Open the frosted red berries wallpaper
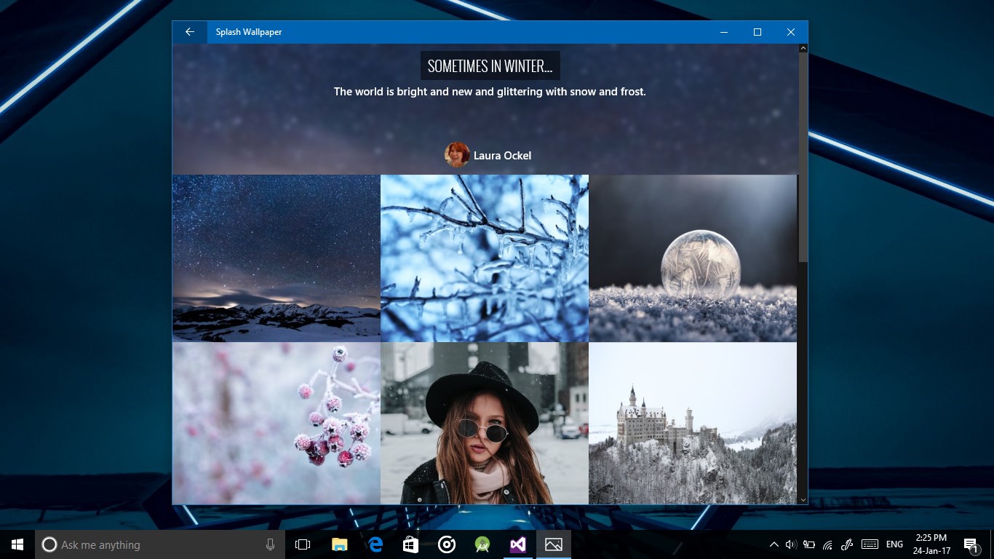 click(x=277, y=424)
